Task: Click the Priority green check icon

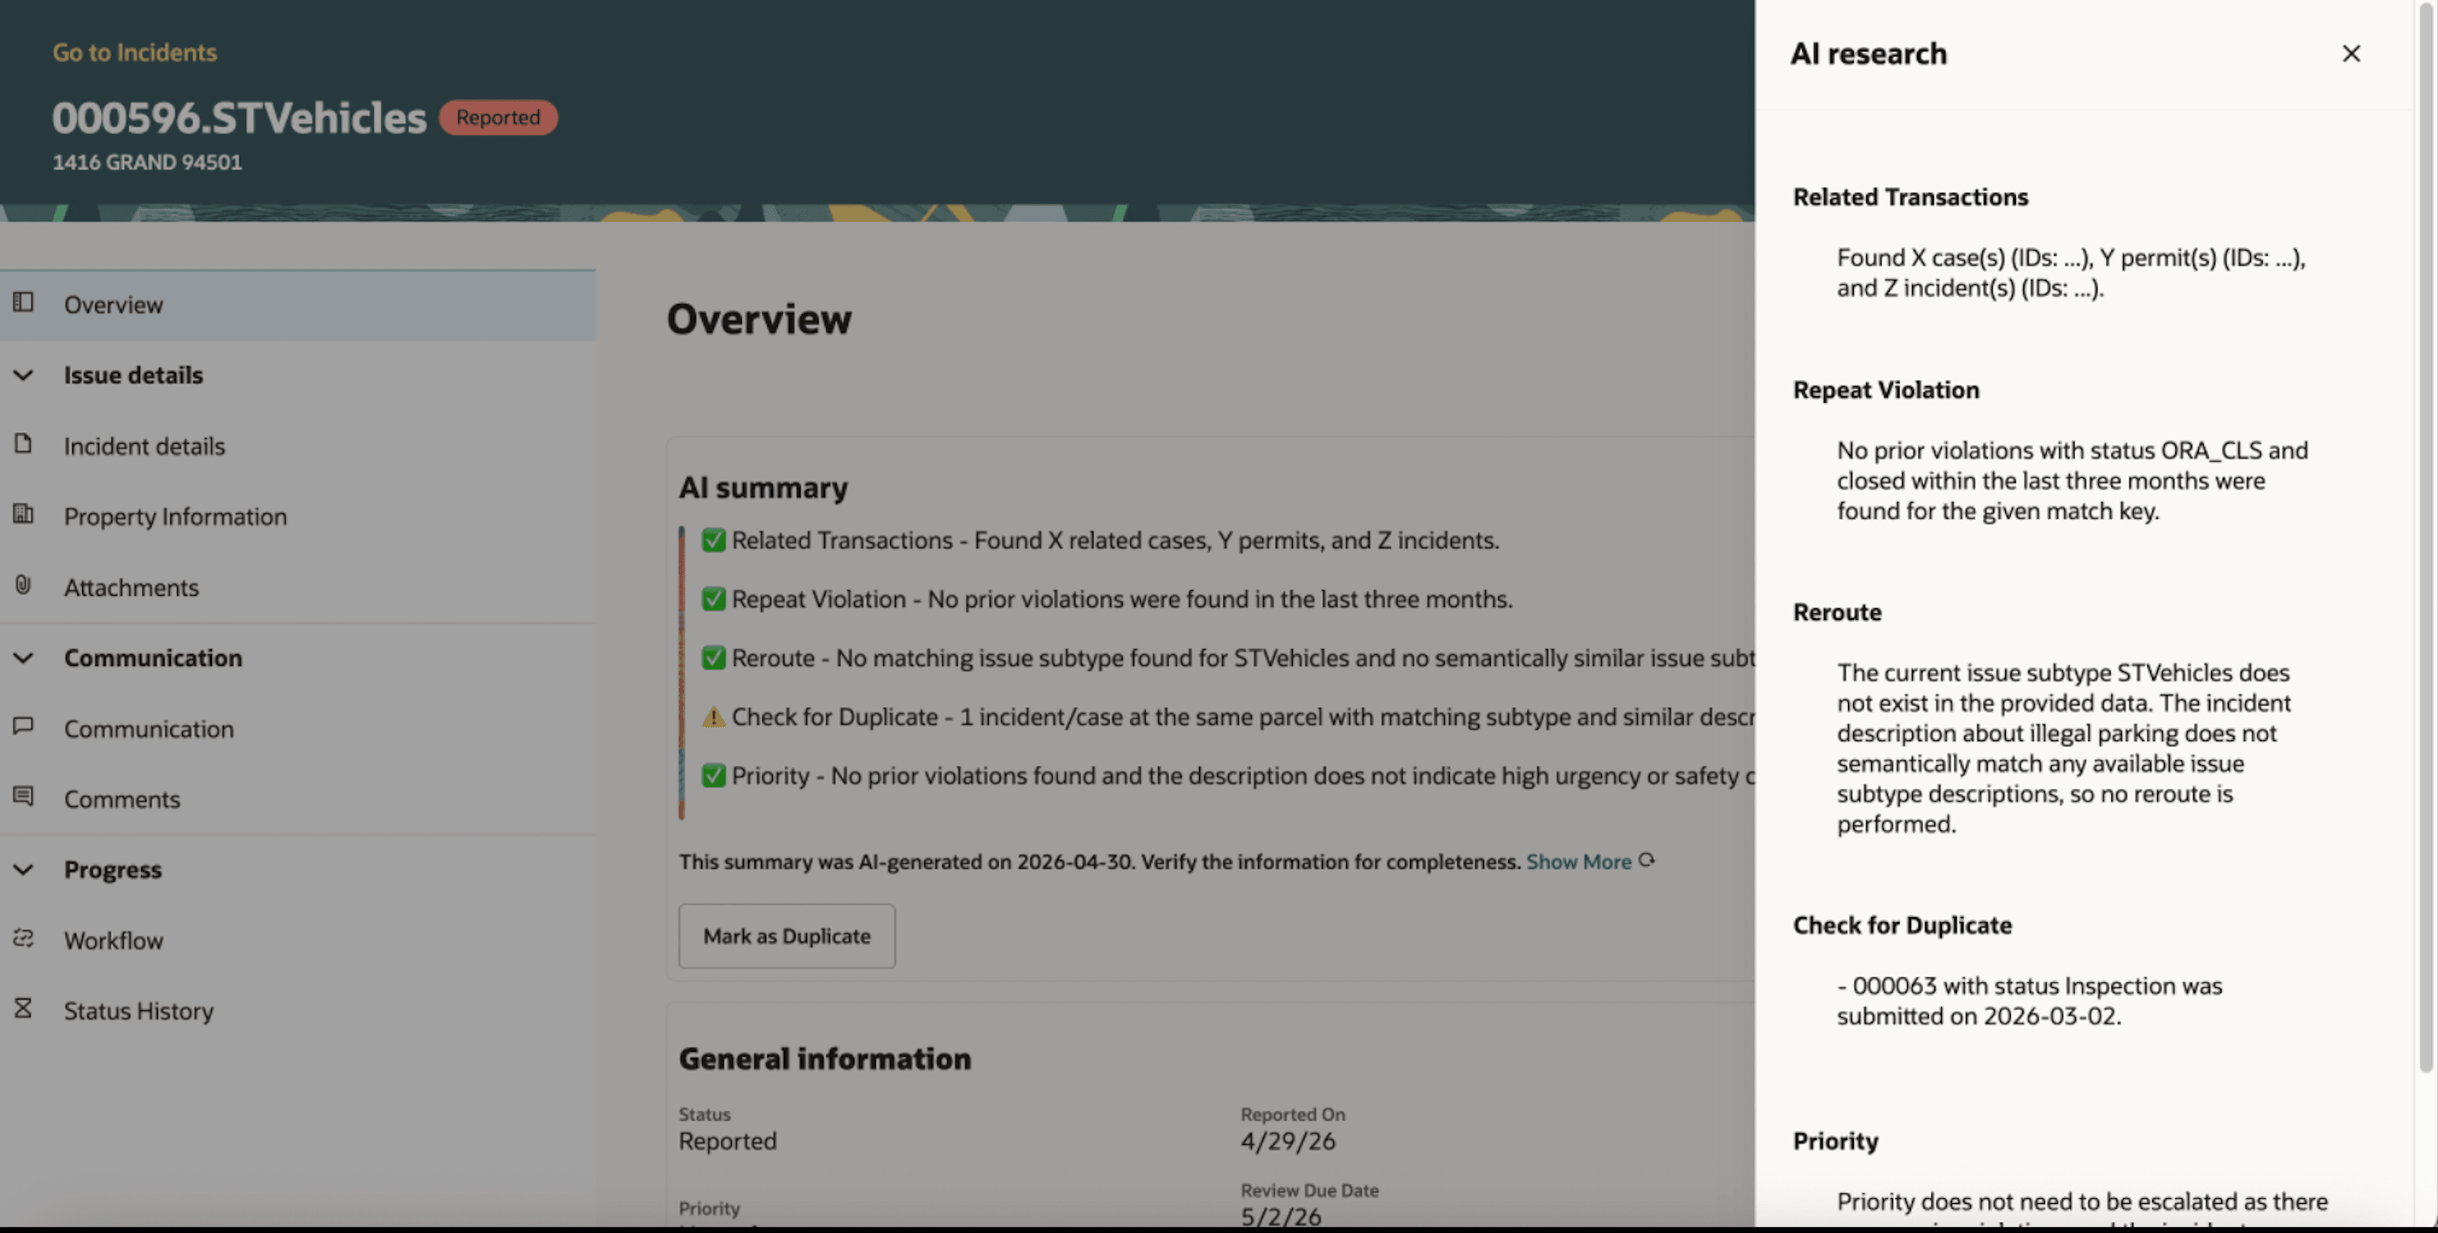Action: [x=714, y=775]
